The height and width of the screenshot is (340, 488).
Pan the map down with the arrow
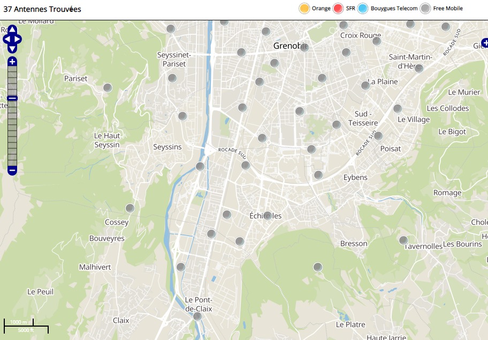click(x=12, y=49)
